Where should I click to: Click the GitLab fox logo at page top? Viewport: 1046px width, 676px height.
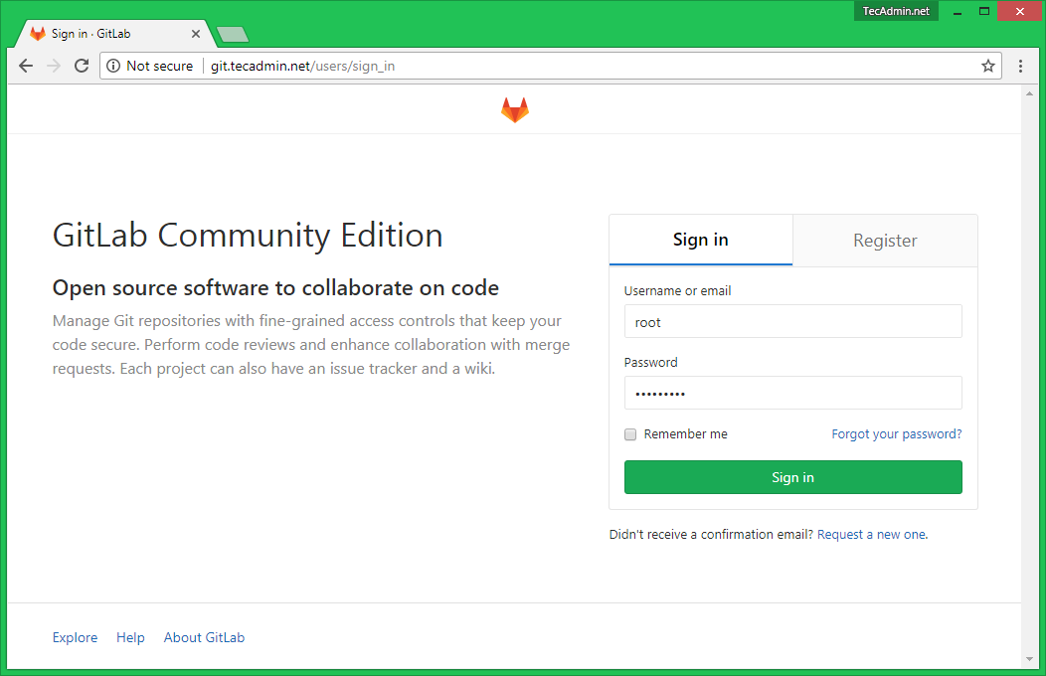(x=514, y=110)
